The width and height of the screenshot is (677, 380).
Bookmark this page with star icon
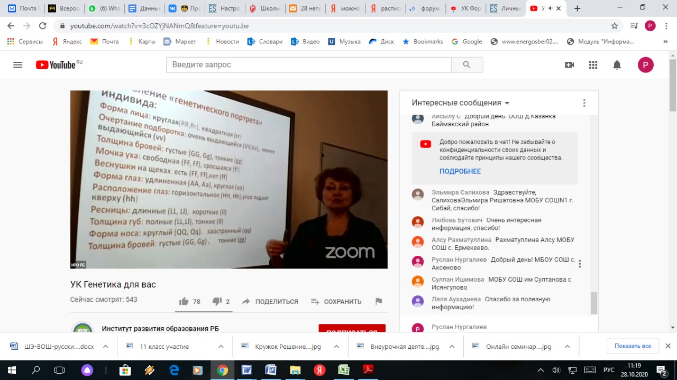(614, 25)
